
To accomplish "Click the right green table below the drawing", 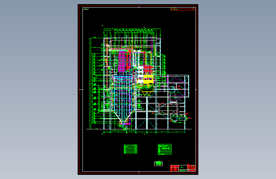I will click(x=165, y=149).
